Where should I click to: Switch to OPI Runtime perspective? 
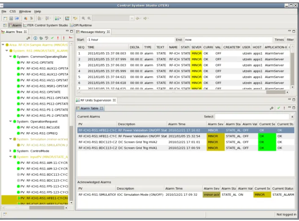pyautogui.click(x=81, y=25)
